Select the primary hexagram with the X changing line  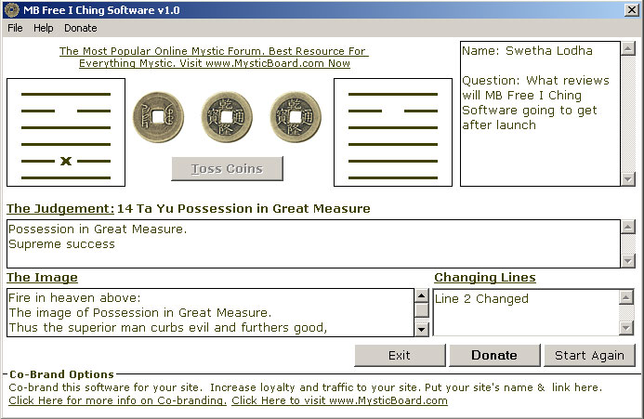tap(66, 132)
